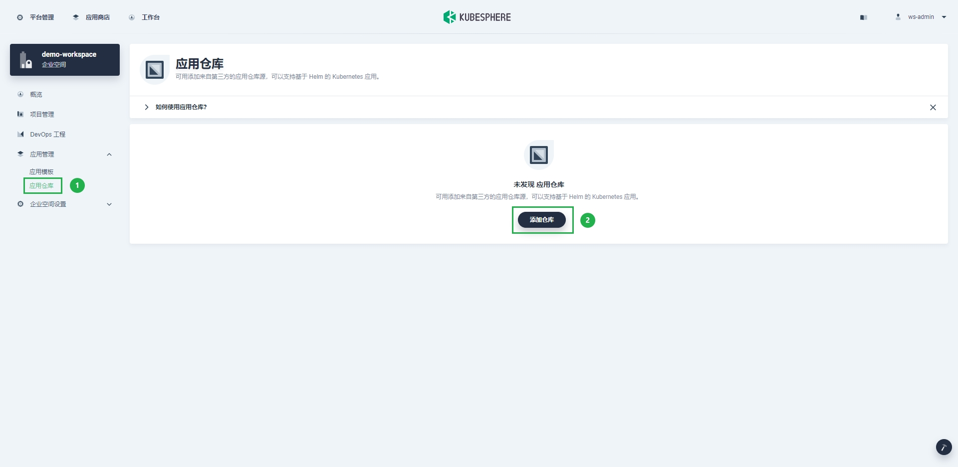Viewport: 958px width, 467px height.
Task: Collapse the 应用管理 menu chevron
Action: [x=109, y=155]
